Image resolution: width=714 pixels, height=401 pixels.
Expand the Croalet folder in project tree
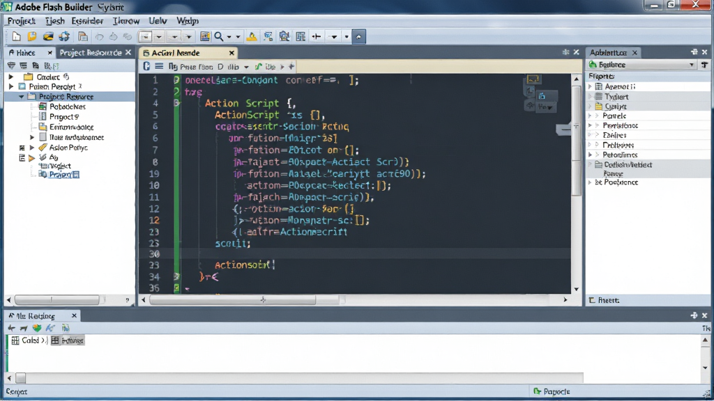(x=11, y=77)
